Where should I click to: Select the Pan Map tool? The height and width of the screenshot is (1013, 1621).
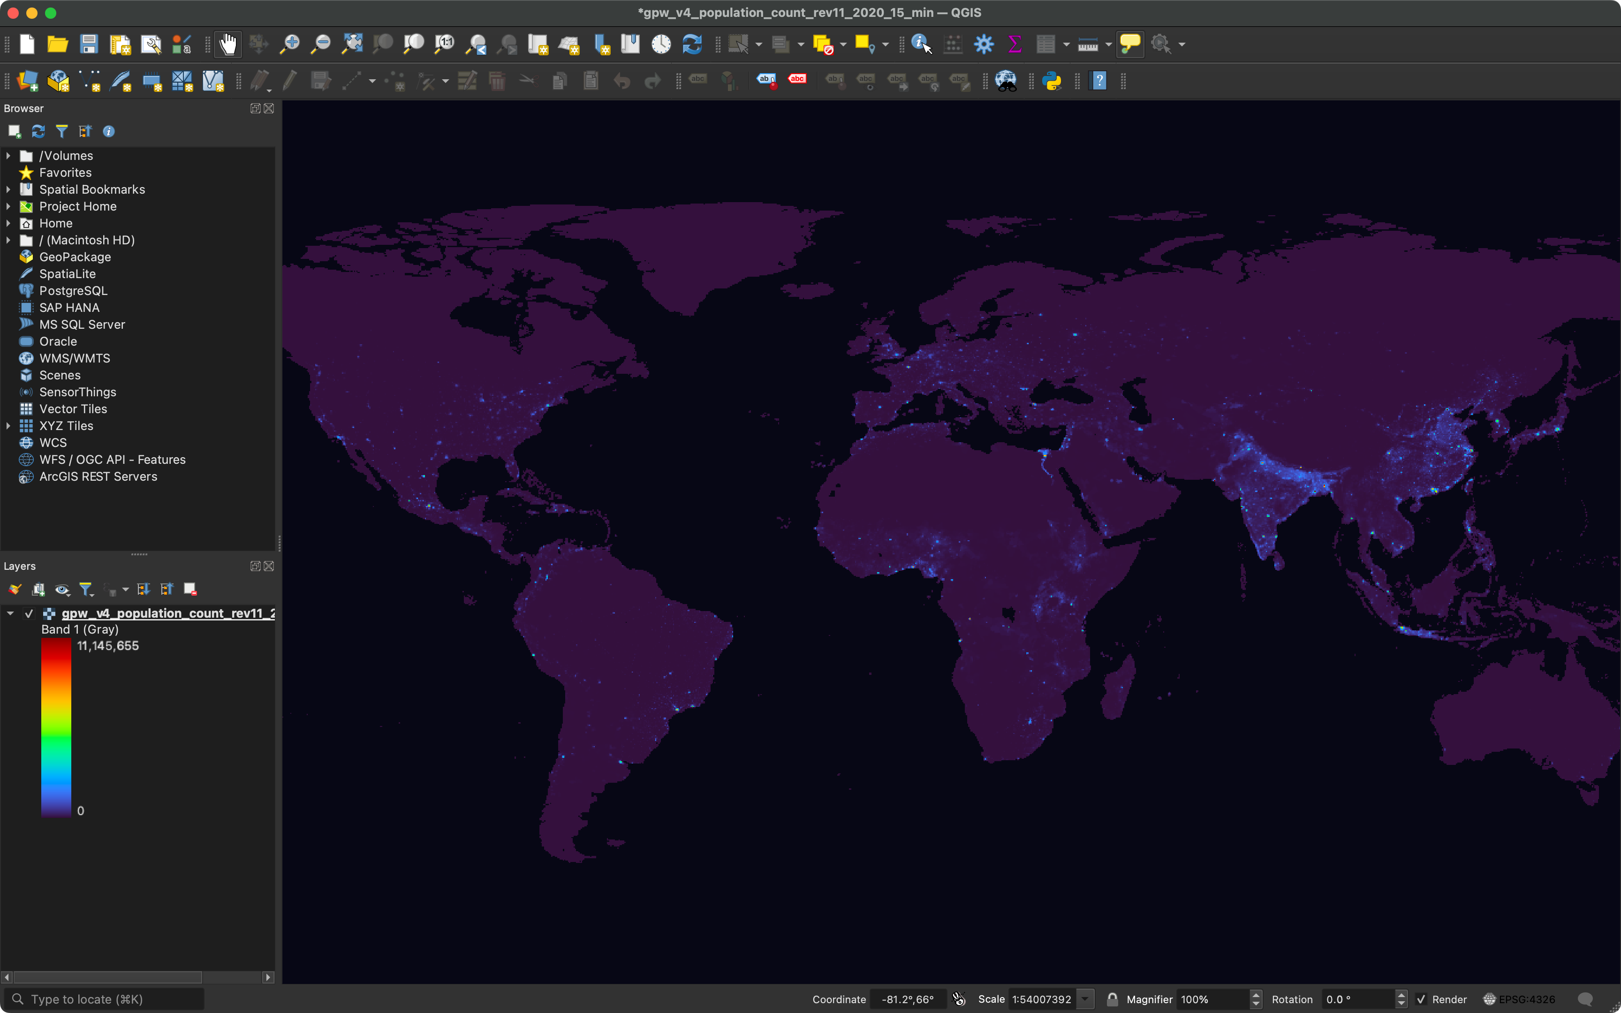[228, 44]
